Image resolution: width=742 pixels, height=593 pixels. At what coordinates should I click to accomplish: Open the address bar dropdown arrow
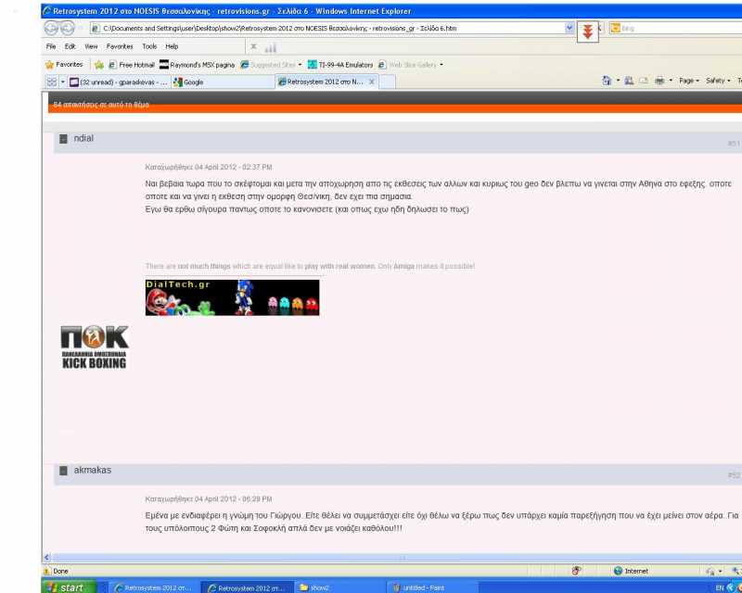pos(569,29)
